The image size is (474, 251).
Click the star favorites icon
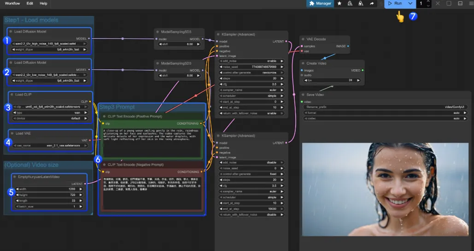coord(339,4)
